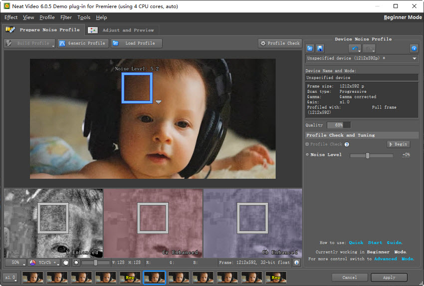The height and width of the screenshot is (286, 424).
Task: Click the brightness sun icon
Action: pos(76,263)
